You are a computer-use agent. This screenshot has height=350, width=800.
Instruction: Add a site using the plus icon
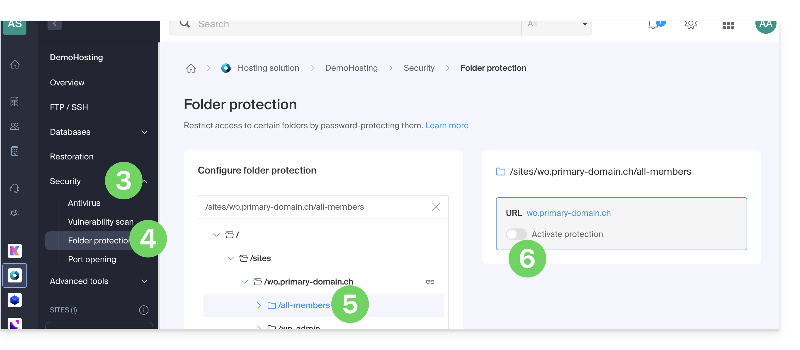(144, 310)
